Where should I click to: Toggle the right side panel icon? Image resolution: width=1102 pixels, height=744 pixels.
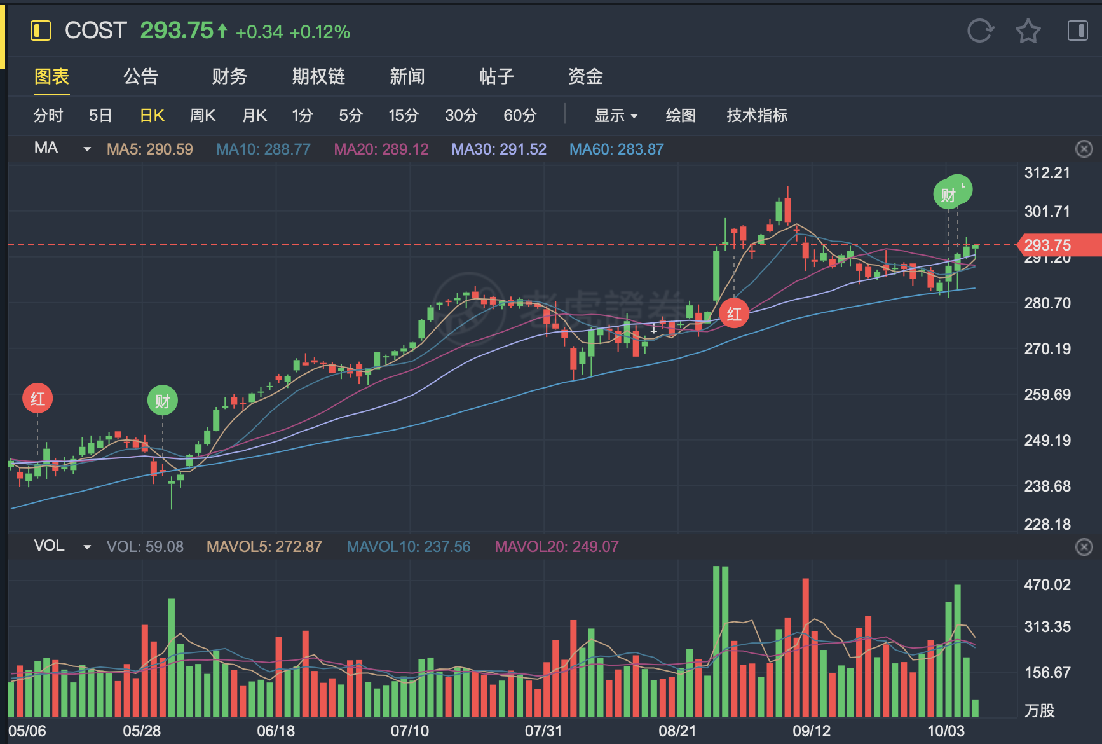(1078, 31)
